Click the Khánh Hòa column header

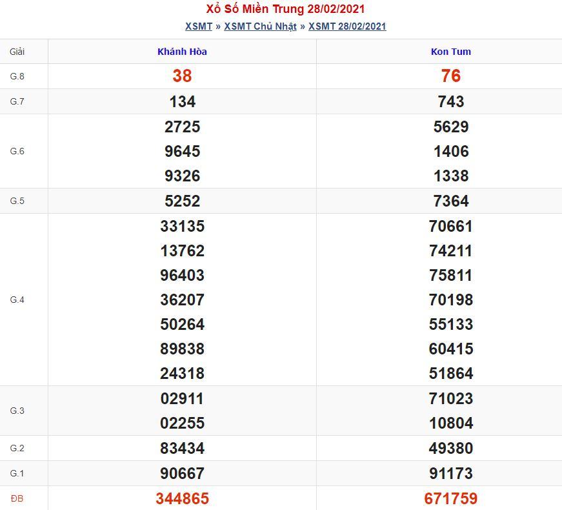point(182,52)
